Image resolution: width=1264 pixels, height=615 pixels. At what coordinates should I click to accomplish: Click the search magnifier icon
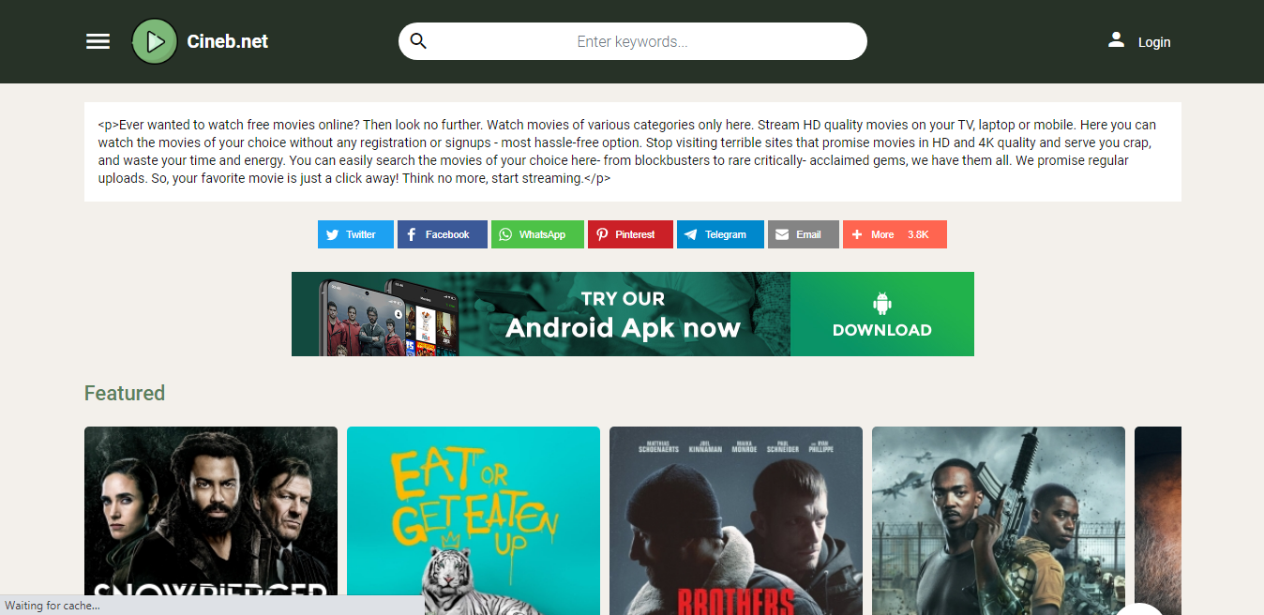418,41
